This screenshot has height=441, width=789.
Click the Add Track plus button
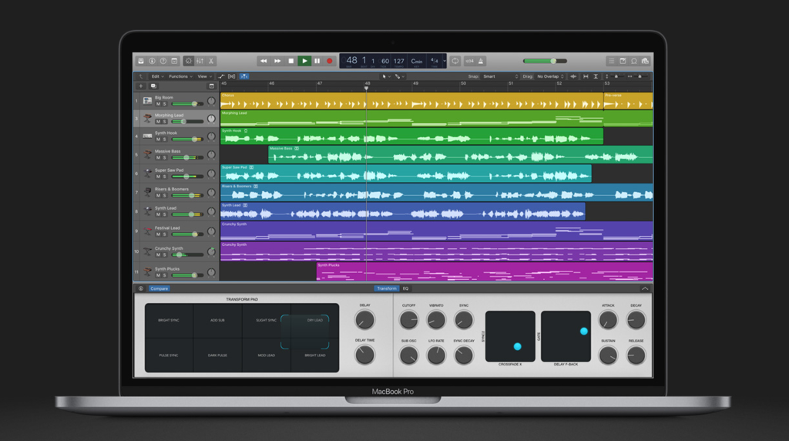pyautogui.click(x=141, y=86)
